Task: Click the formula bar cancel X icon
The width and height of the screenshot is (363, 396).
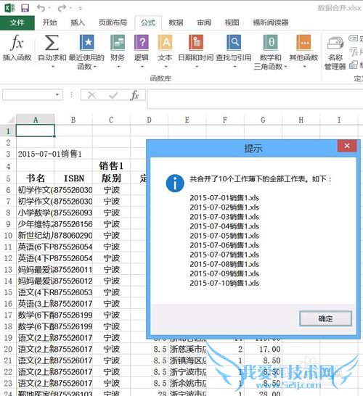Action: (91, 95)
